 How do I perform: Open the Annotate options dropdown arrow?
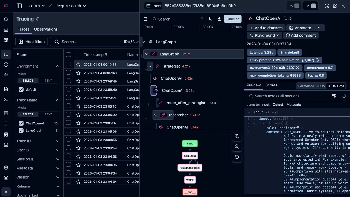click(x=319, y=28)
